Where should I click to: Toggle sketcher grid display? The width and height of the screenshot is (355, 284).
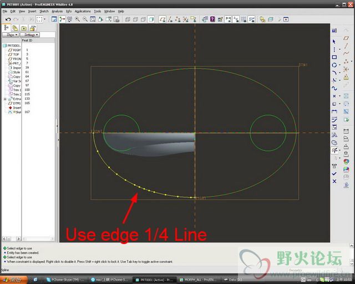(244, 19)
